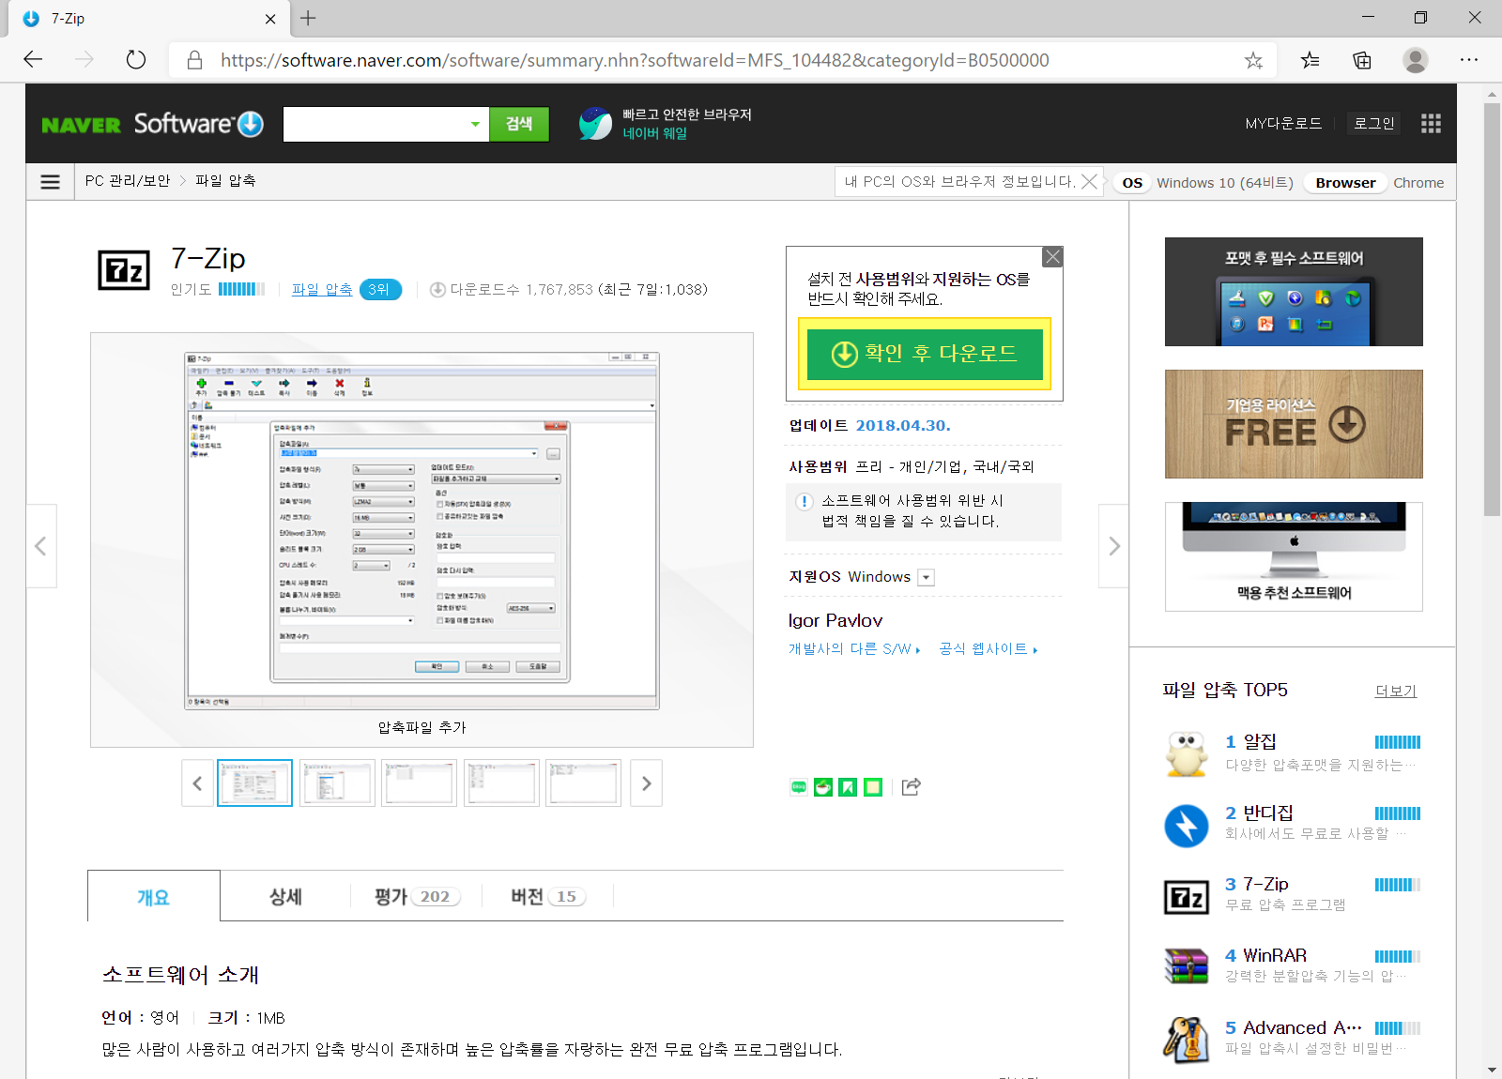The image size is (1502, 1079).
Task: Open 기업용 라이선스 FREE banner
Action: (1294, 424)
